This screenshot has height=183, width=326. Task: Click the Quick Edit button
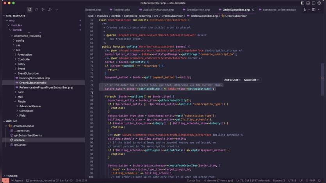pos(251,80)
